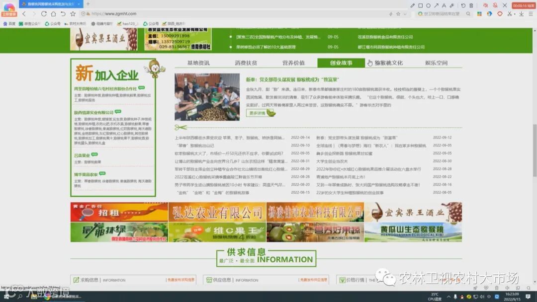This screenshot has width=537, height=302.
Task: Select the highlighter annotation tool
Action: [451, 5]
